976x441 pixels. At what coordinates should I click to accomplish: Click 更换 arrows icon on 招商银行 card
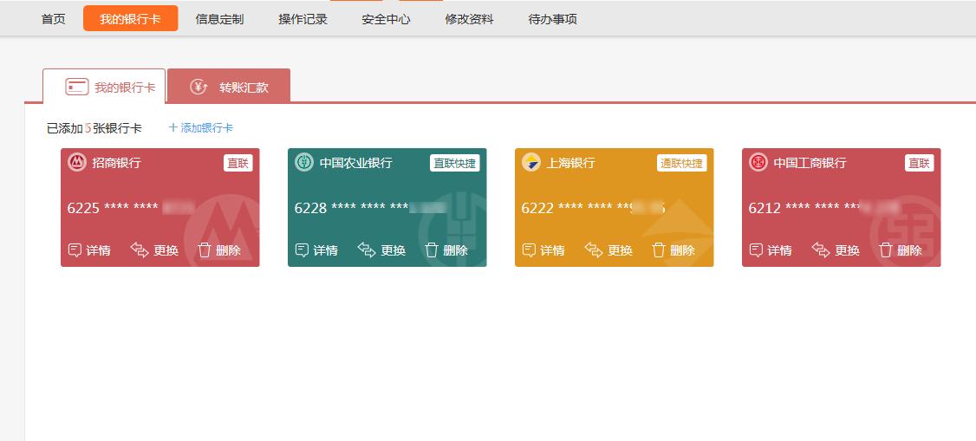pyautogui.click(x=140, y=250)
